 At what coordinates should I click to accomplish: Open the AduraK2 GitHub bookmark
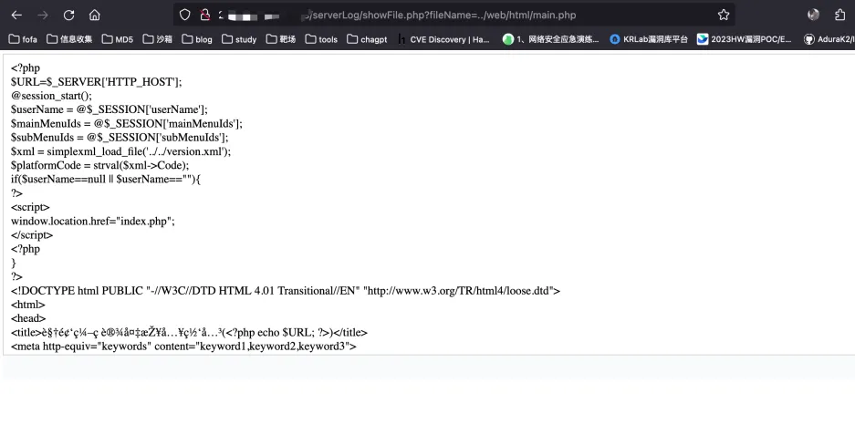click(x=829, y=39)
